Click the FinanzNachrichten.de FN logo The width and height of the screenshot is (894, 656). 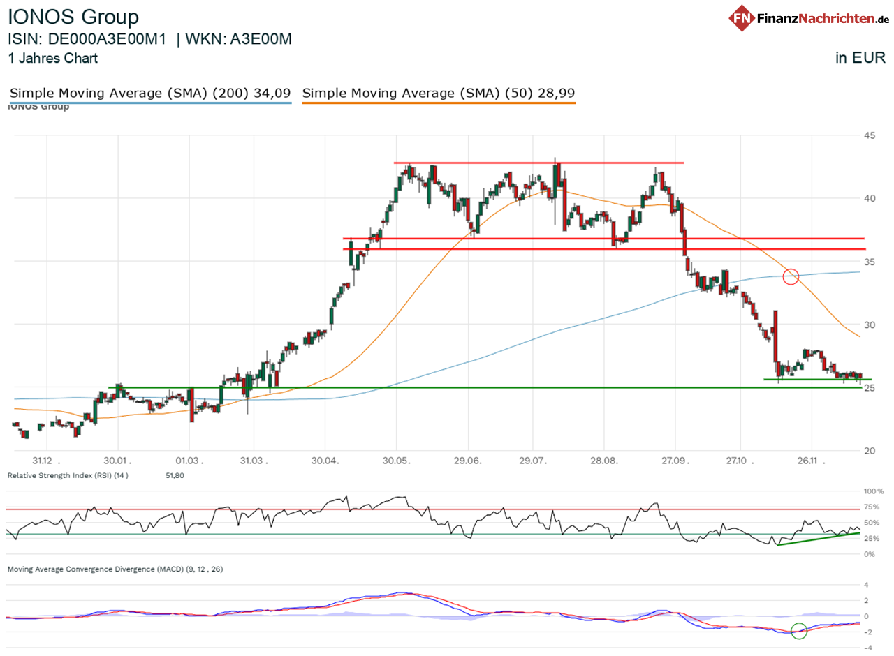point(742,18)
